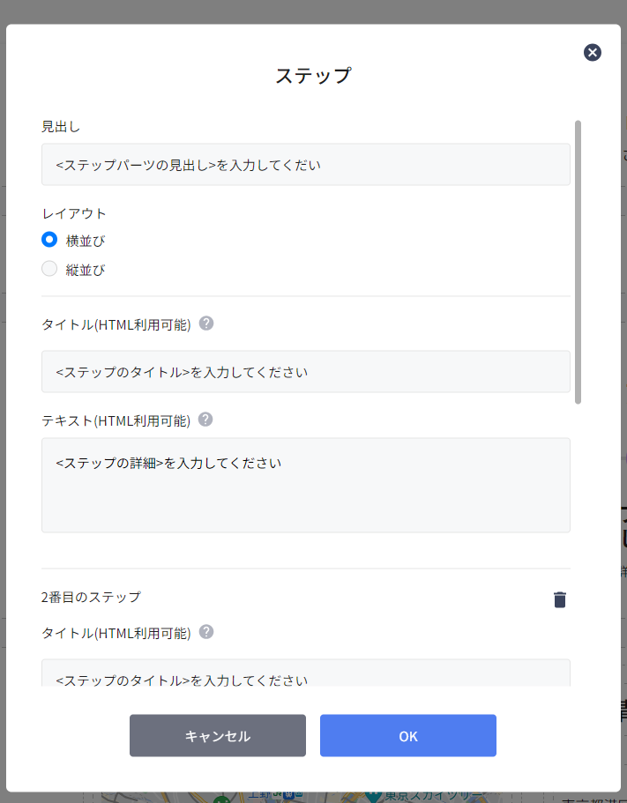
Task: Delete 2番目のステップ with the trash icon
Action: [x=559, y=599]
